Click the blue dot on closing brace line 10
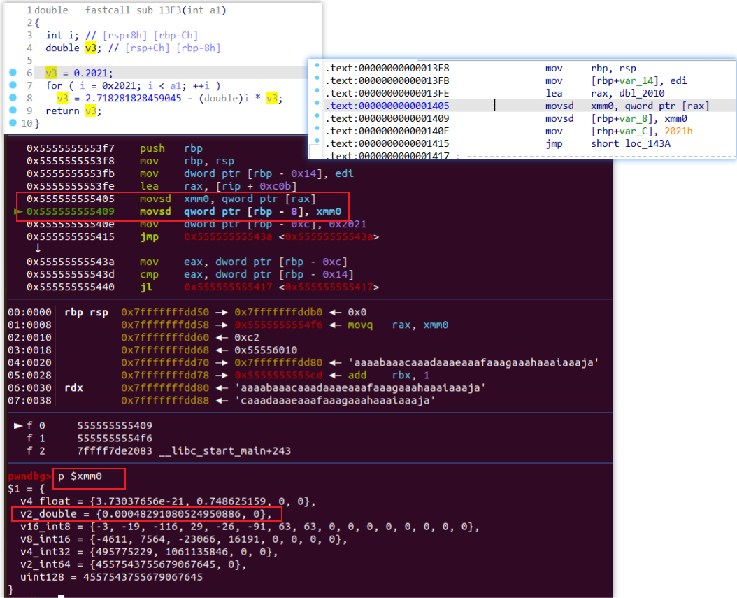 (x=13, y=123)
